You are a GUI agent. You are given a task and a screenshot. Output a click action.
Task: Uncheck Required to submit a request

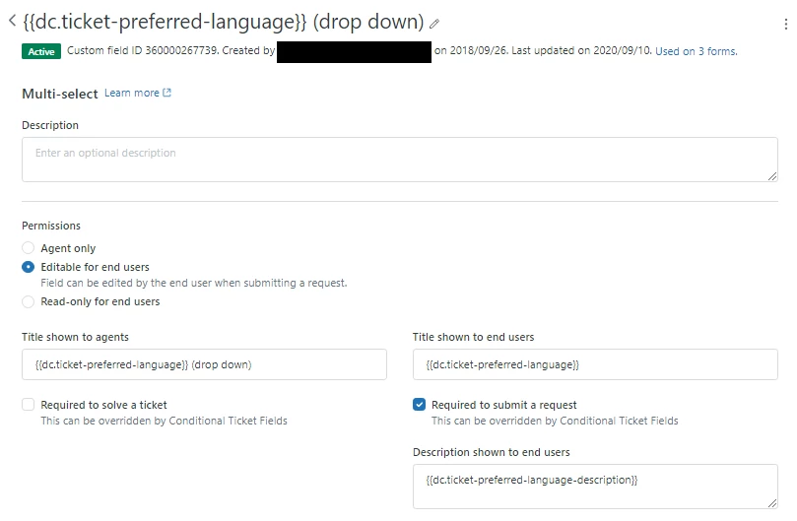[420, 405]
